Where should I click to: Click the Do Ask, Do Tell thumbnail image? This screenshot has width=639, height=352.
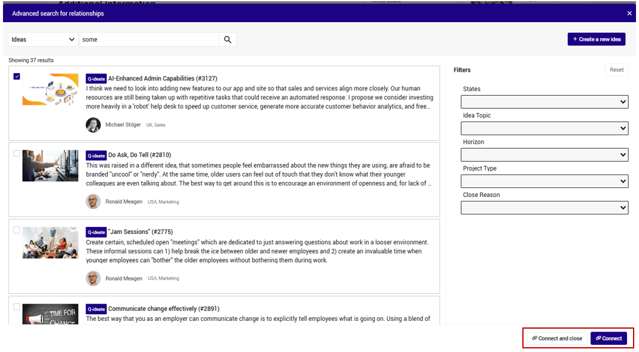coord(50,166)
